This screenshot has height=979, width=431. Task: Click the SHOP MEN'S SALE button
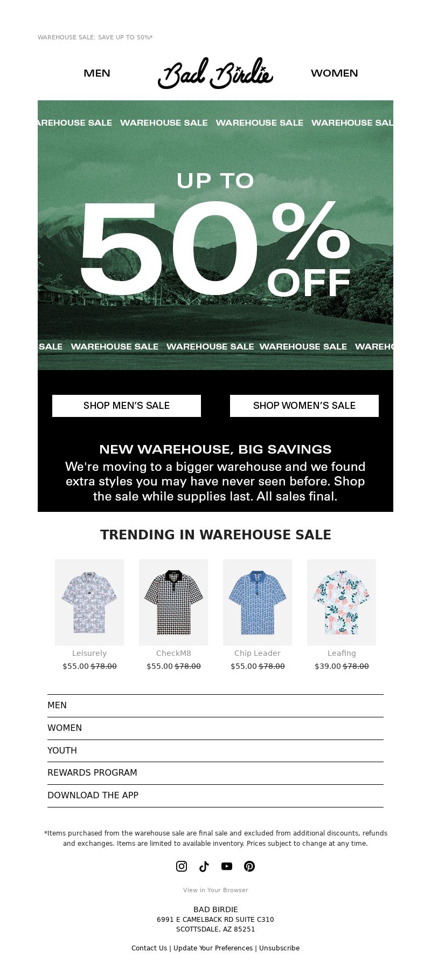pyautogui.click(x=127, y=406)
